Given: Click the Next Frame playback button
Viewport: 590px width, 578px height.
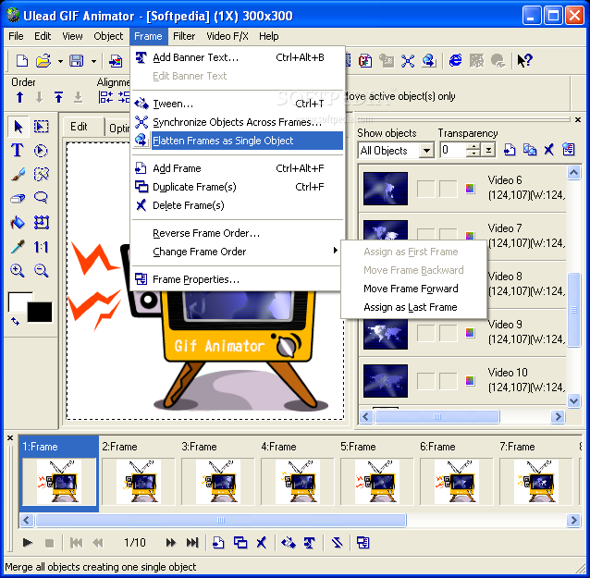Looking at the screenshot, I should tap(170, 542).
